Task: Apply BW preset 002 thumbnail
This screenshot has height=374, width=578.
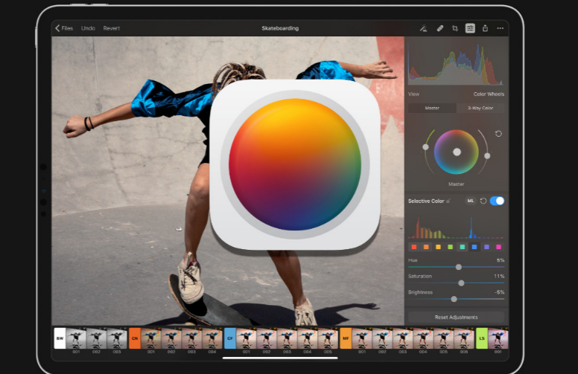Action: (x=96, y=338)
